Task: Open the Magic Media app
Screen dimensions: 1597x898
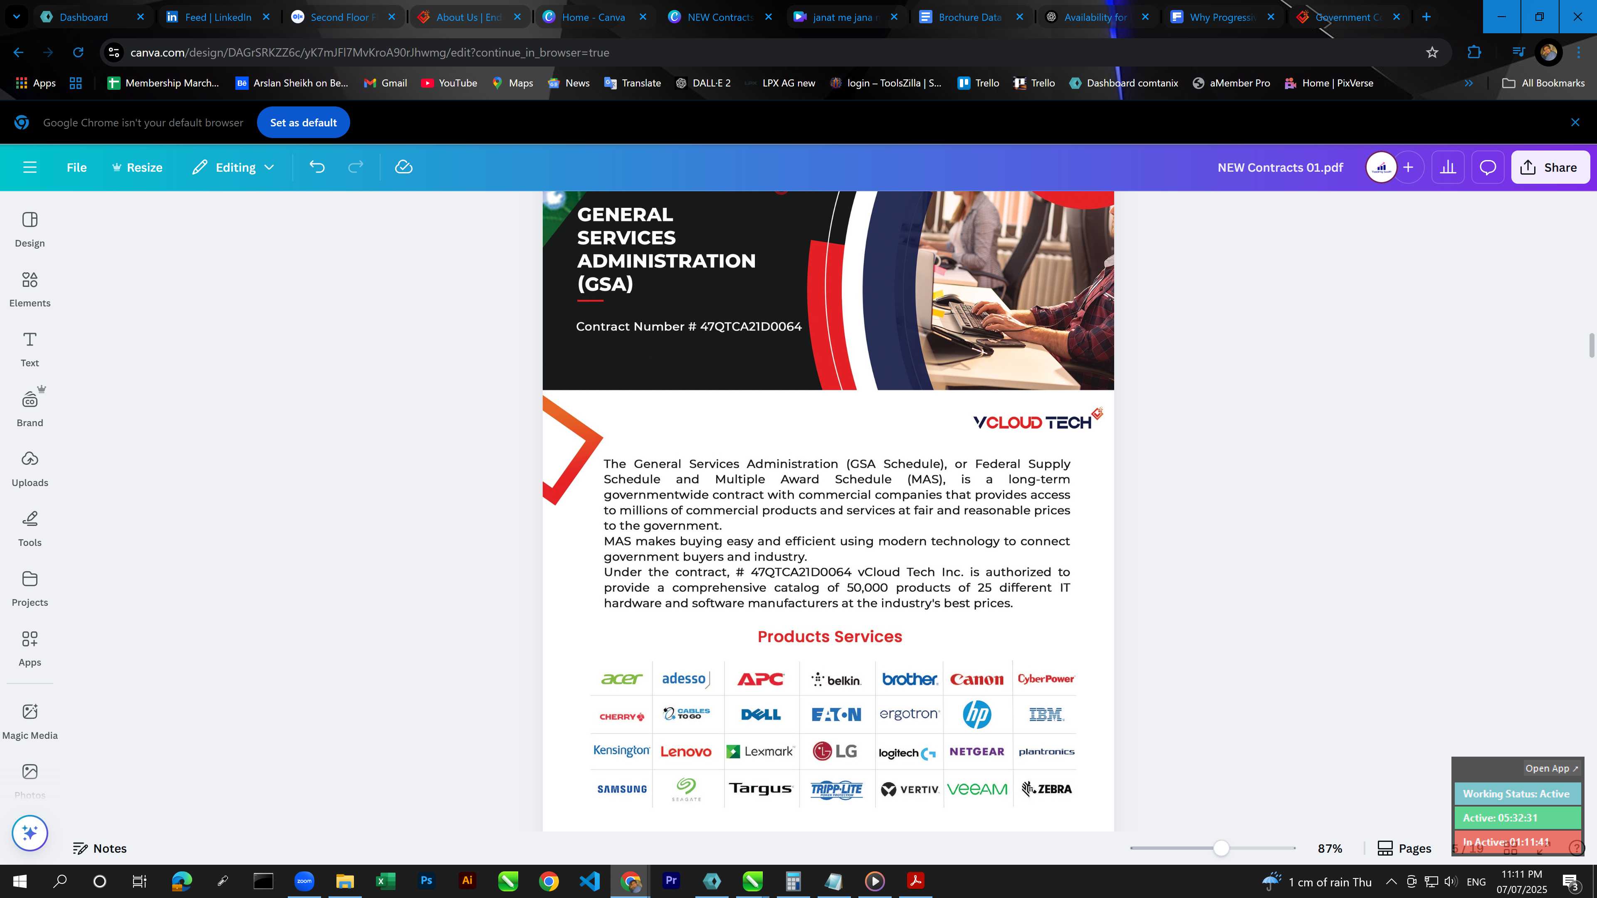Action: tap(30, 722)
